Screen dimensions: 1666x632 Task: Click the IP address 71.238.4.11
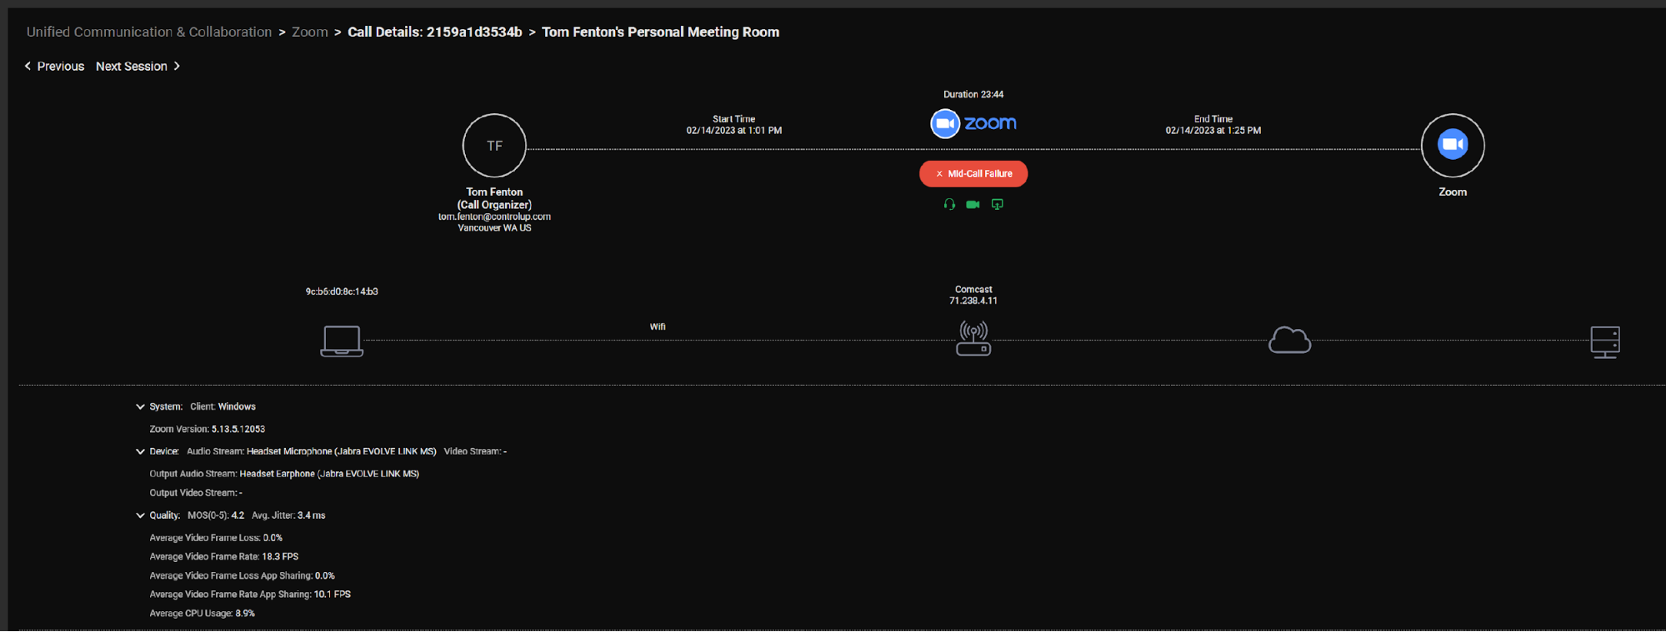[x=973, y=301]
